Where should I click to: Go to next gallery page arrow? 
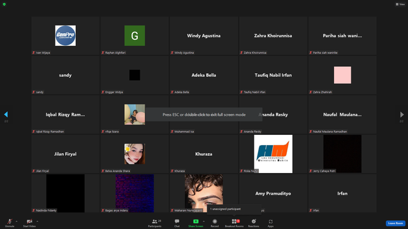(x=402, y=114)
